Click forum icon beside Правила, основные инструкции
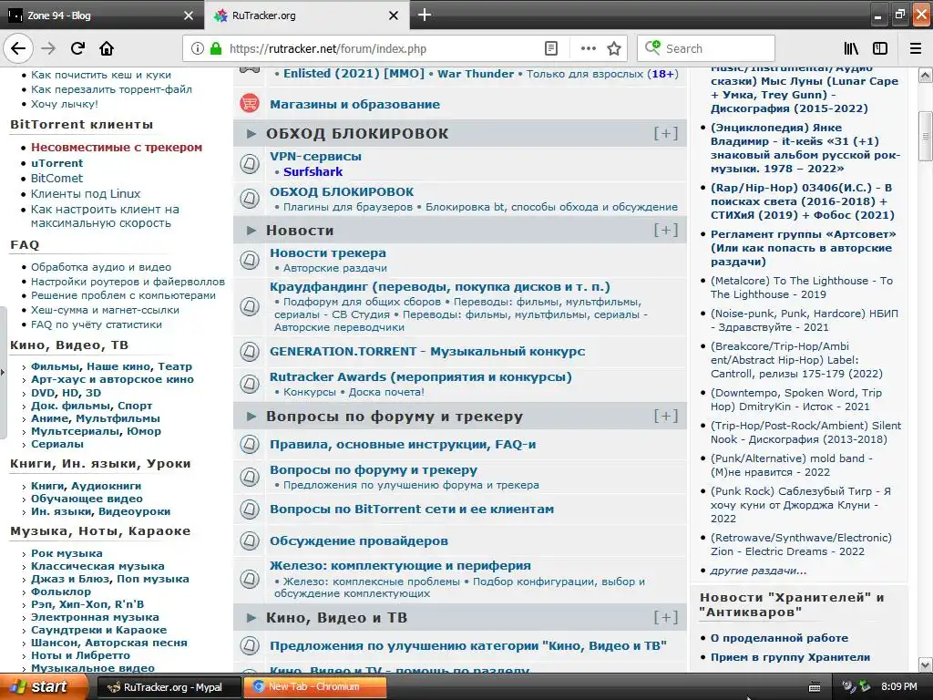 coord(250,444)
